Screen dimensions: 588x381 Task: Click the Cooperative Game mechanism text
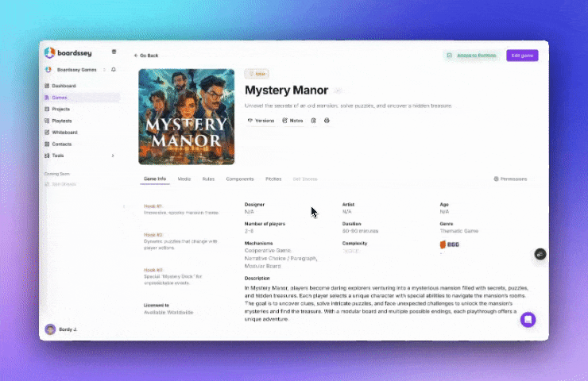coord(268,250)
